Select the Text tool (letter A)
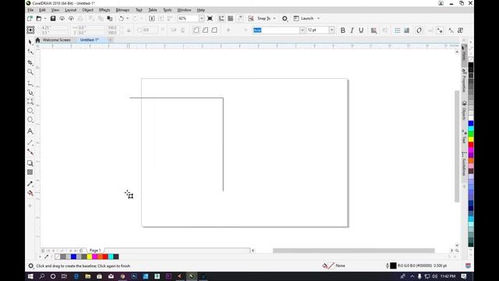Viewport: 499px width, 281px height. 30,131
